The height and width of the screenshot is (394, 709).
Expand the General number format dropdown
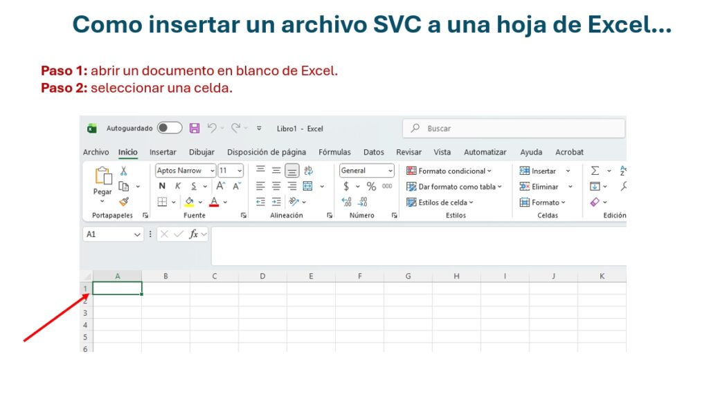[x=390, y=171]
